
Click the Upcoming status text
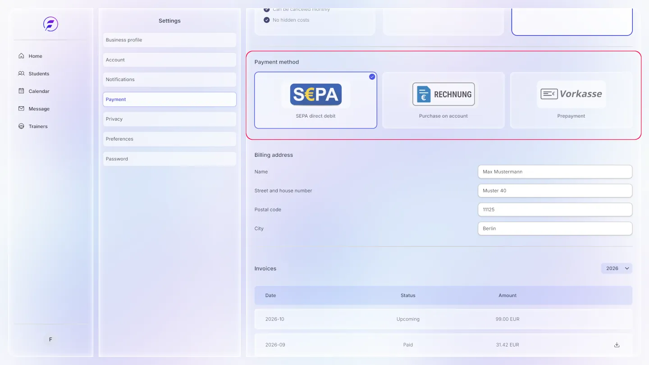pyautogui.click(x=408, y=319)
